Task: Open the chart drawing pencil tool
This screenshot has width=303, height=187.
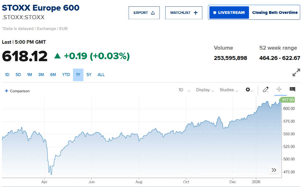Action: point(266,90)
